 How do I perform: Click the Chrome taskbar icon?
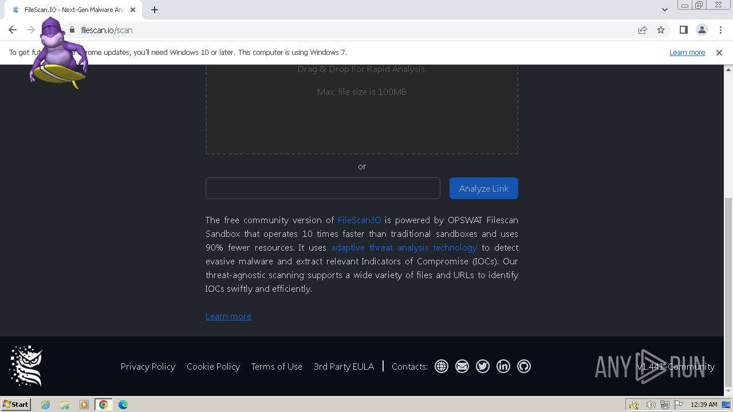click(x=104, y=405)
